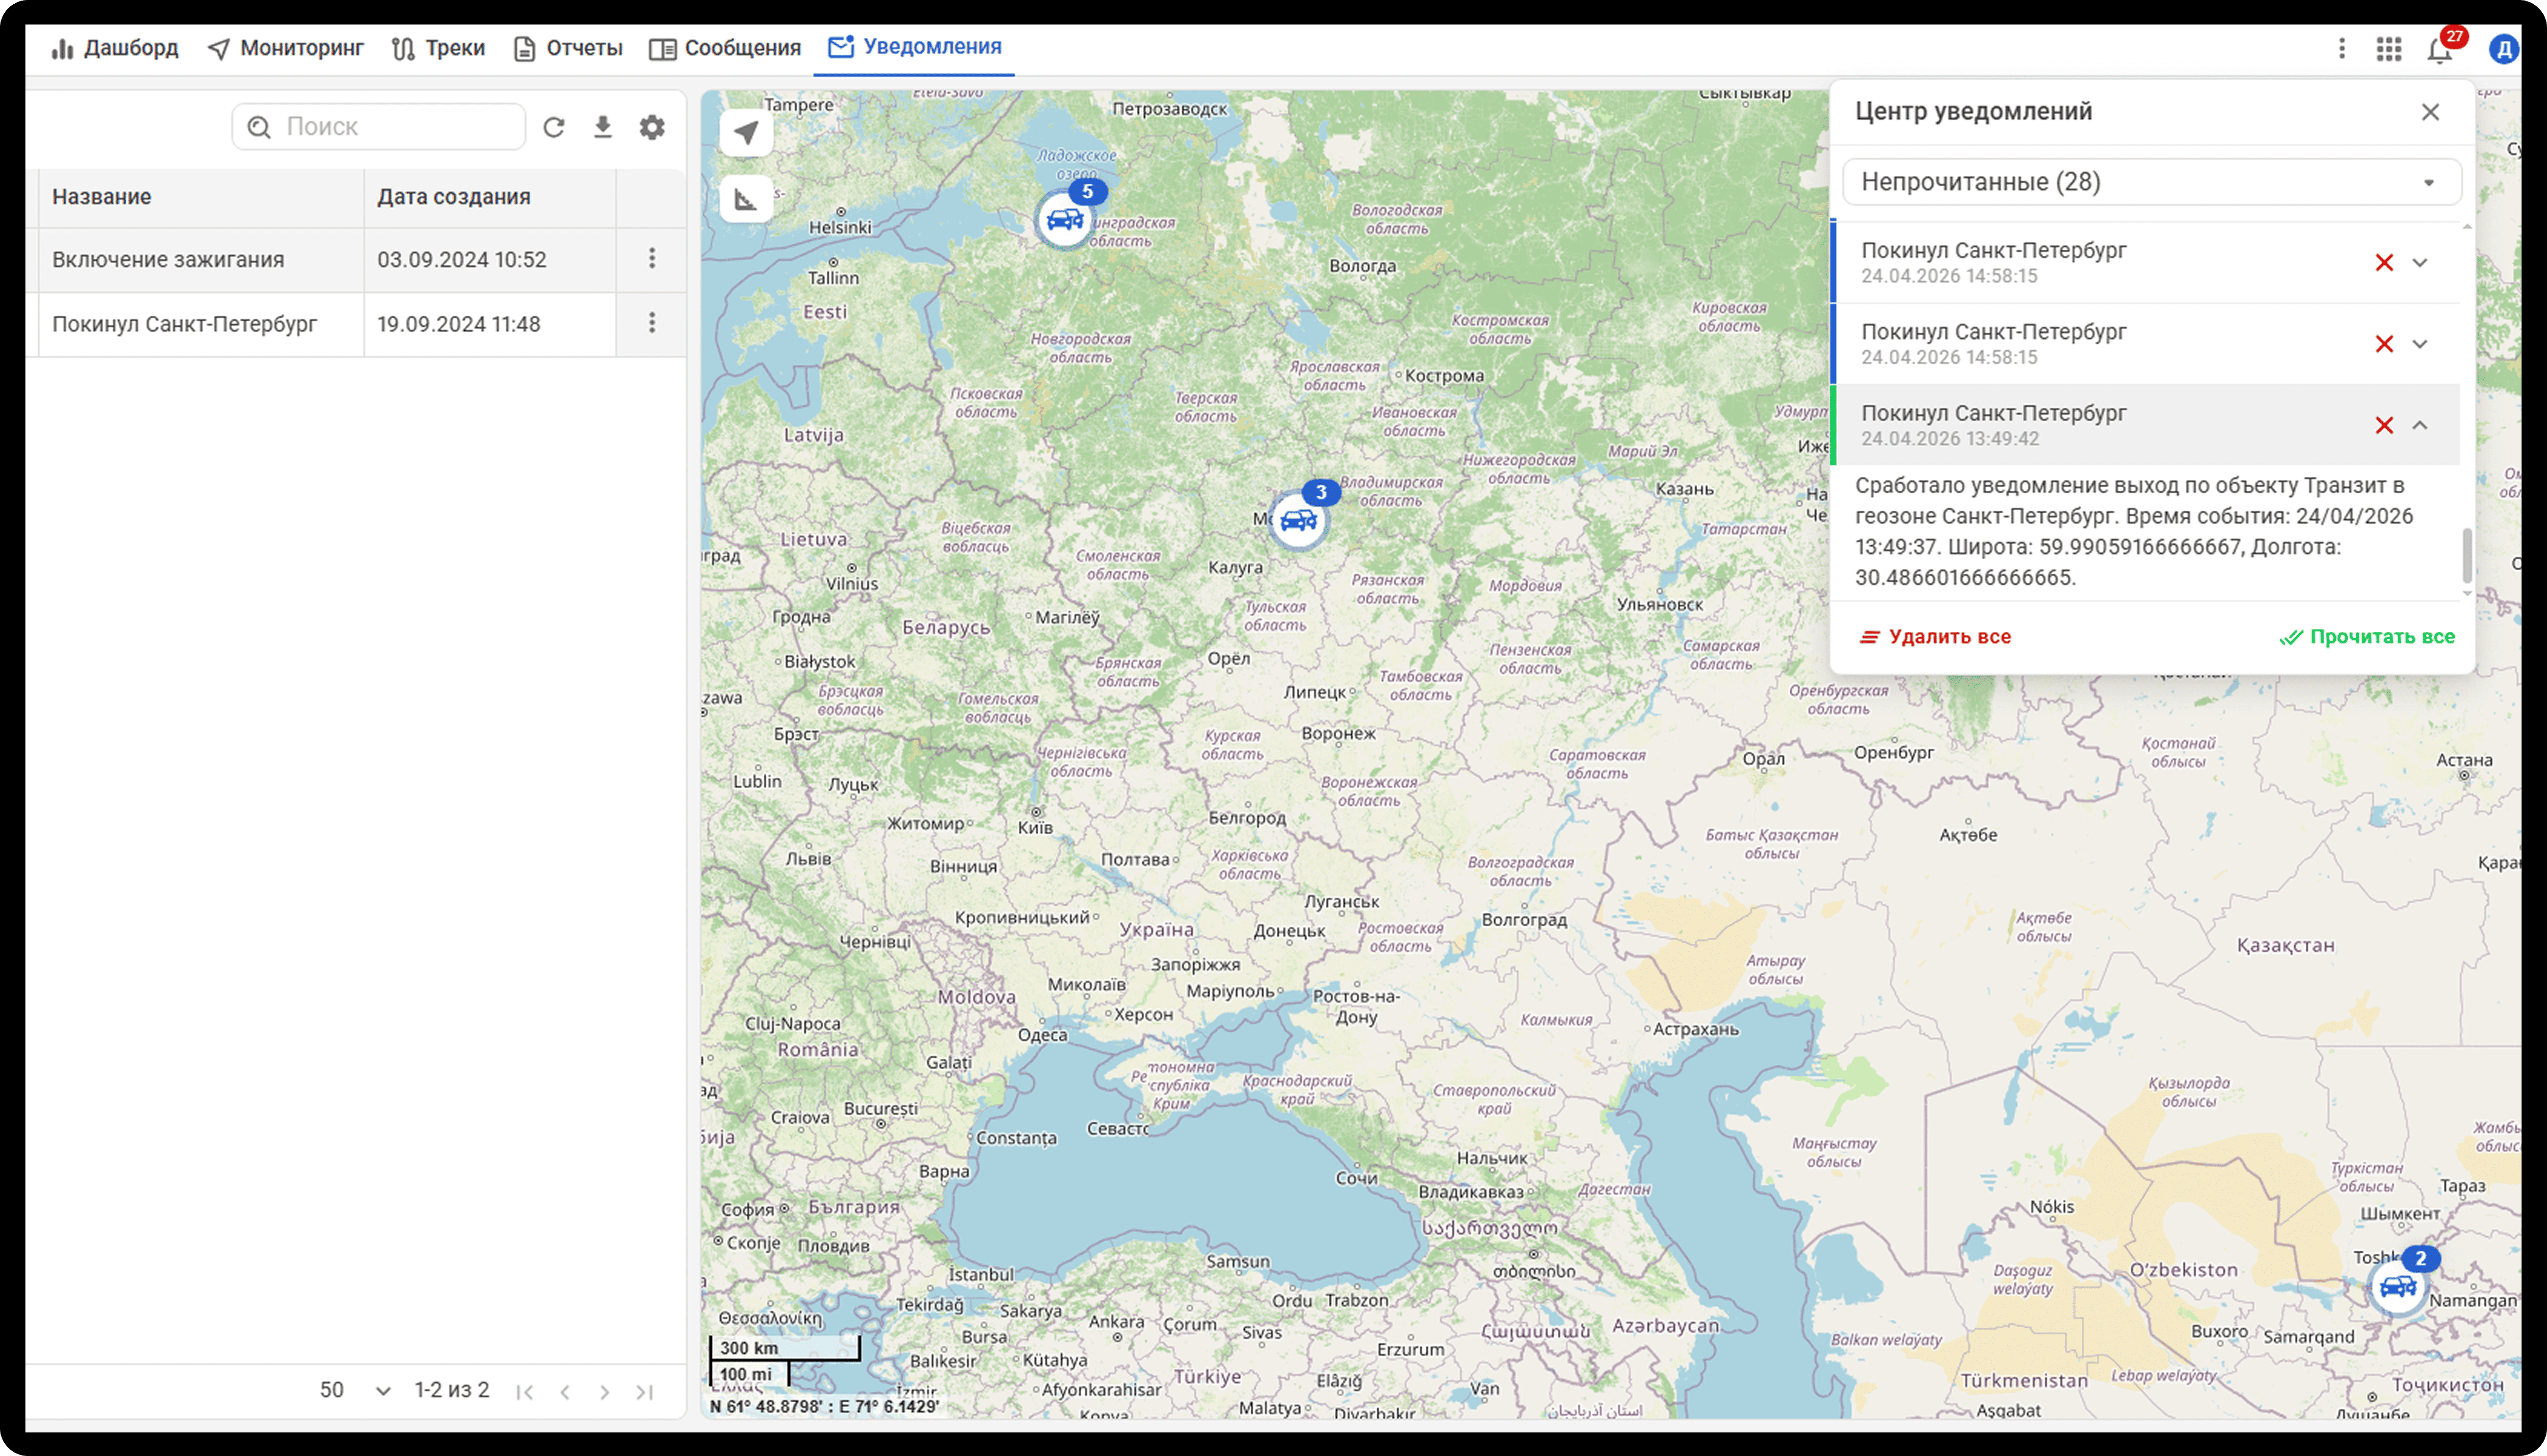Switch to the Сообщения tab
Image resolution: width=2547 pixels, height=1456 pixels.
point(725,48)
